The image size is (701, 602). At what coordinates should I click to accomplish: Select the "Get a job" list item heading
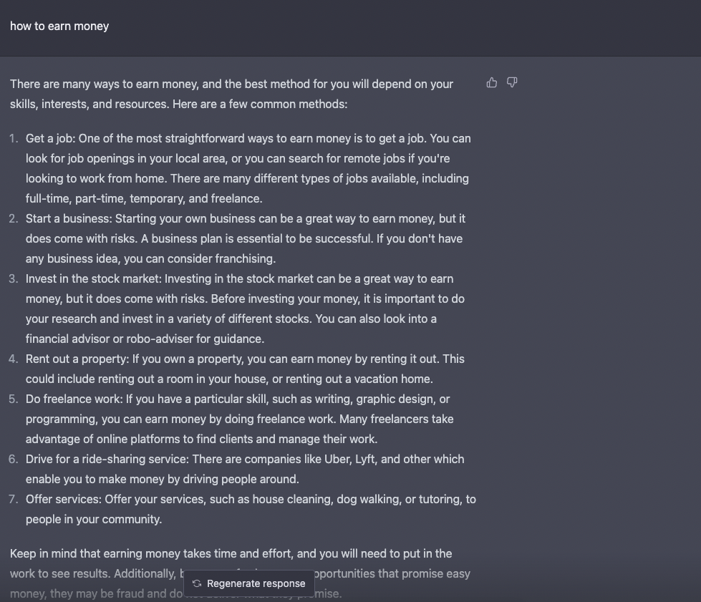(50, 139)
